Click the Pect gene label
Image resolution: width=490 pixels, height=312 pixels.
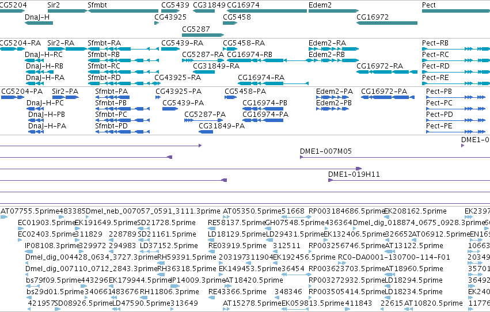pyautogui.click(x=429, y=5)
